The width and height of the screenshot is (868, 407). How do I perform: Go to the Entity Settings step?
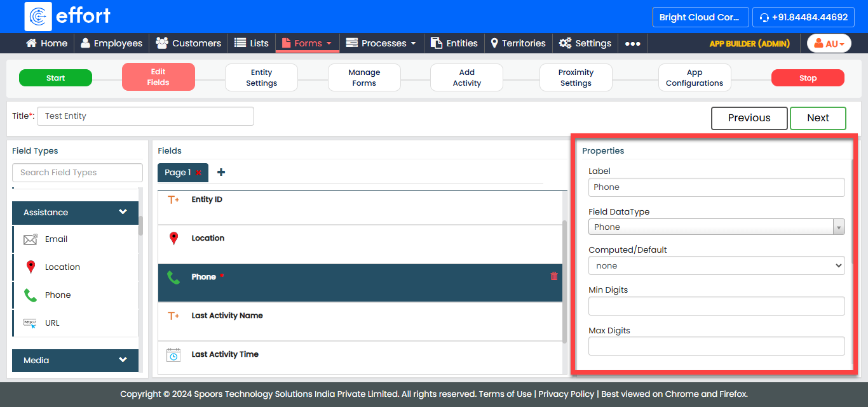pos(261,77)
